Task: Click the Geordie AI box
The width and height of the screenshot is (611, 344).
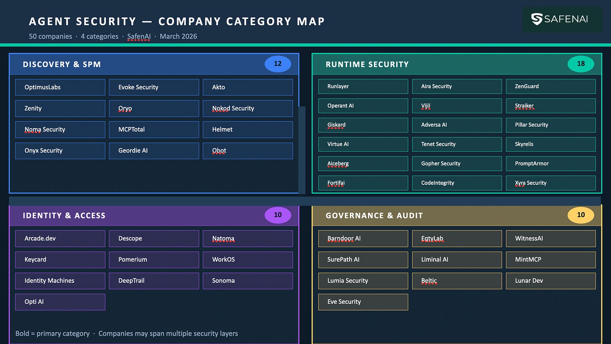Action: pos(154,151)
